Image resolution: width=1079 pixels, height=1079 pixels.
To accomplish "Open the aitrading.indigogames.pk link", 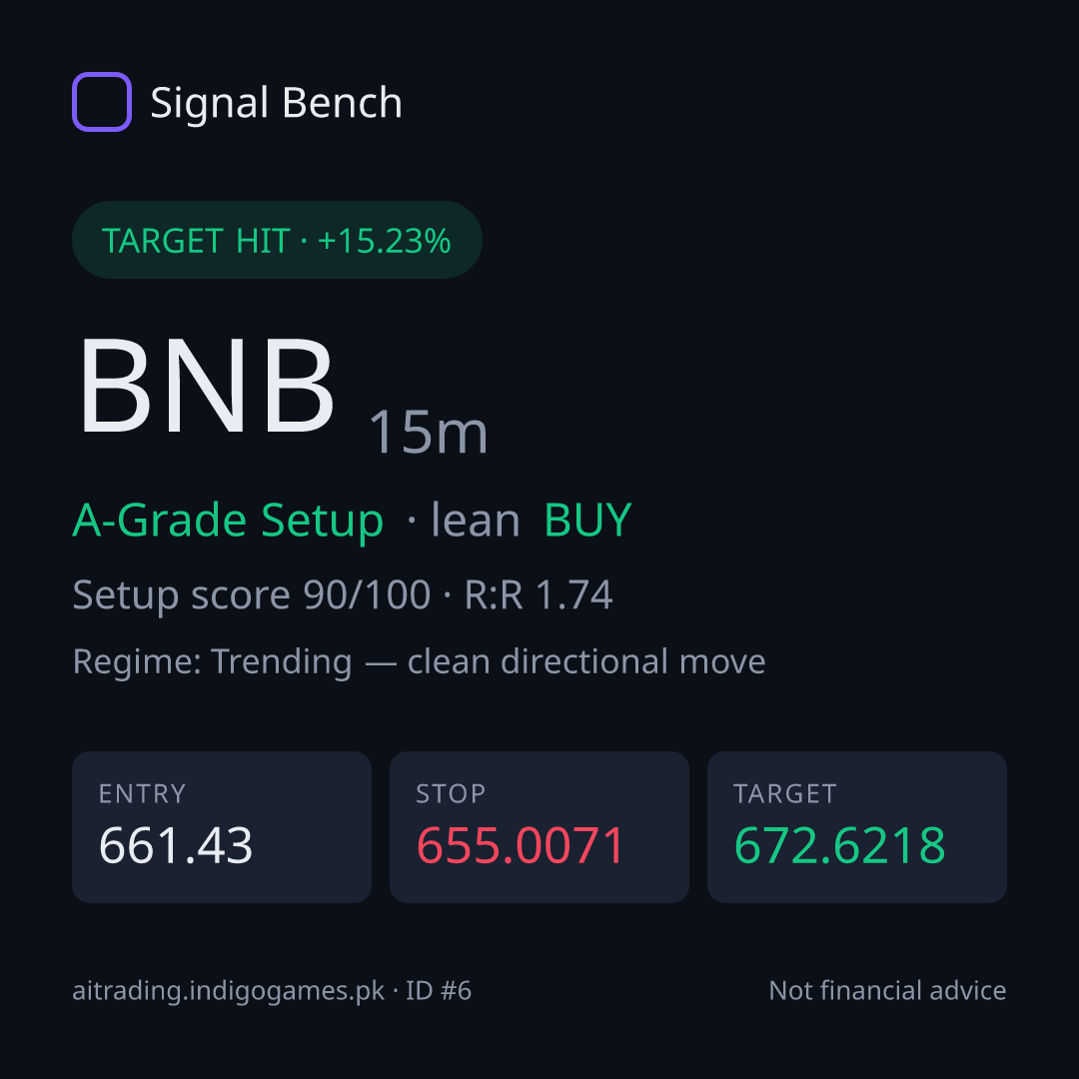I will point(229,991).
